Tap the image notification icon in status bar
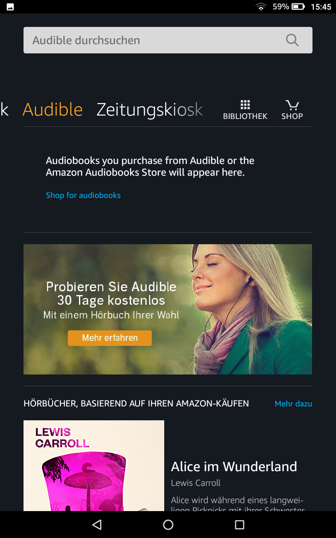Viewport: 336px width, 538px height. tap(10, 7)
